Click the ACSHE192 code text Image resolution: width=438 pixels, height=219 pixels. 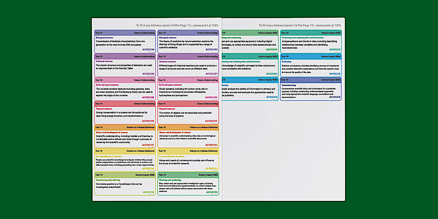211,145
